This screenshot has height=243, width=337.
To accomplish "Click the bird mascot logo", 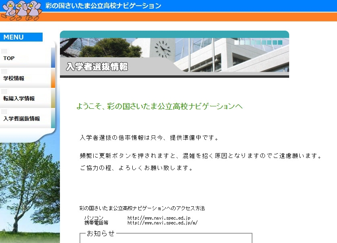I will (21, 10).
